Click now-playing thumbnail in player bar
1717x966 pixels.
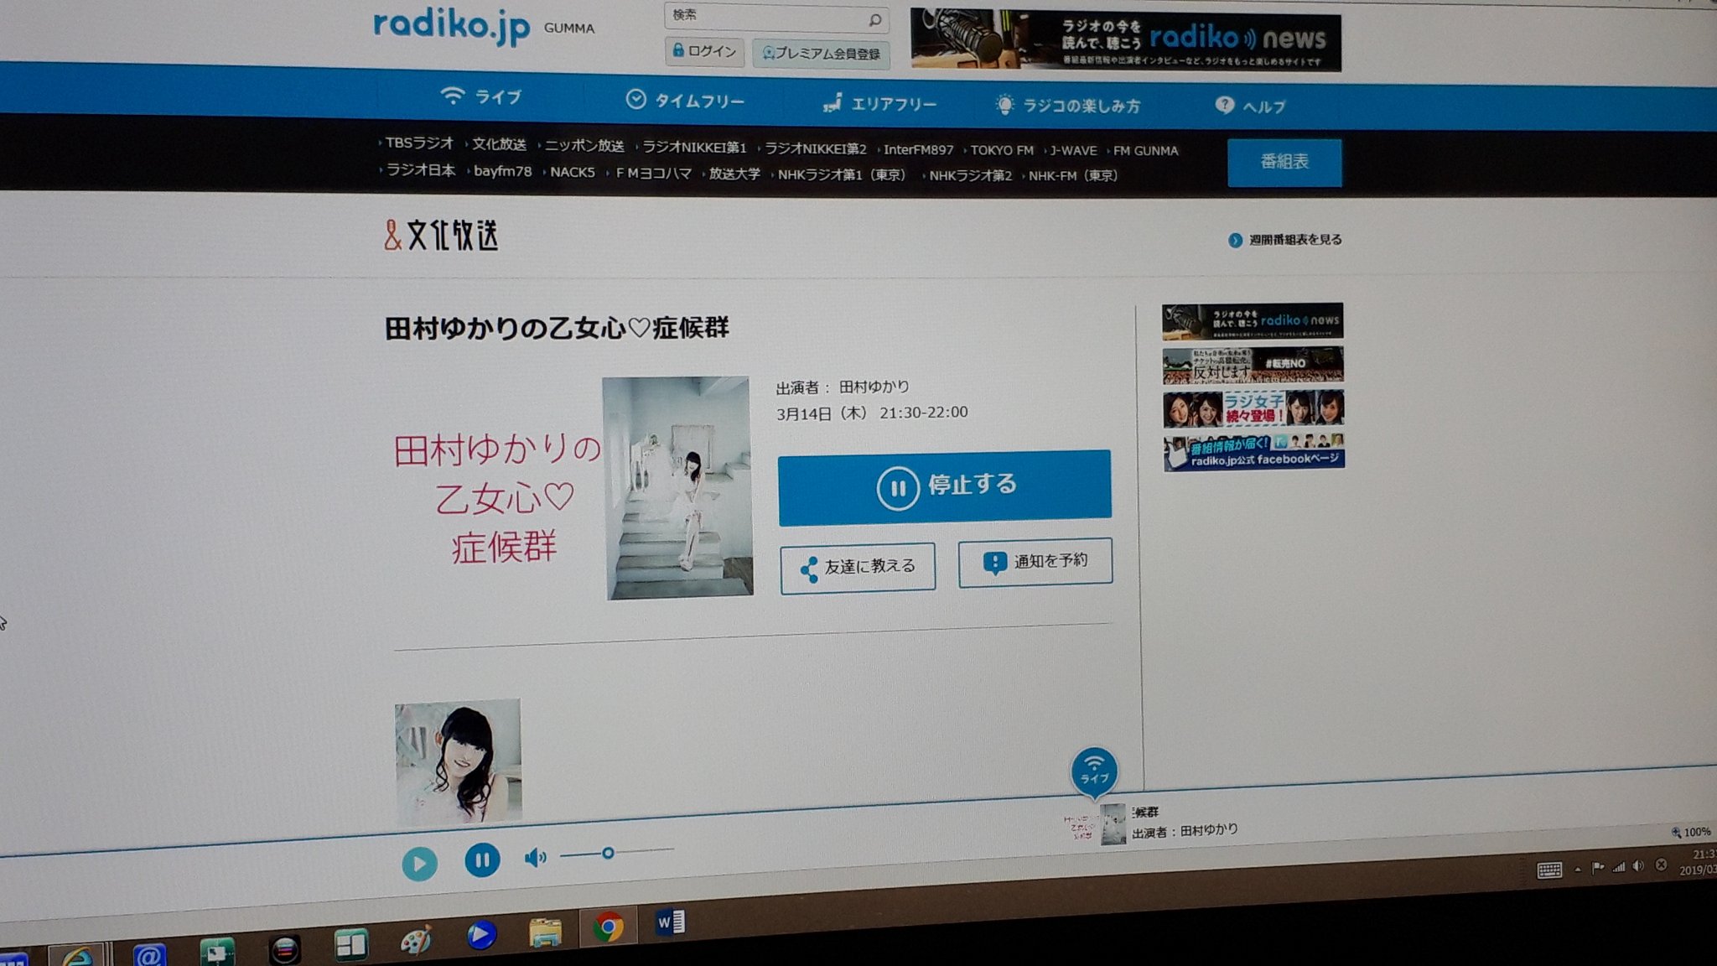pos(1096,825)
